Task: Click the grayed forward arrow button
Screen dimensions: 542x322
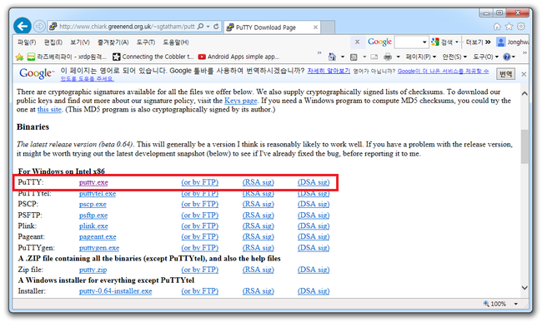Action: point(39,26)
